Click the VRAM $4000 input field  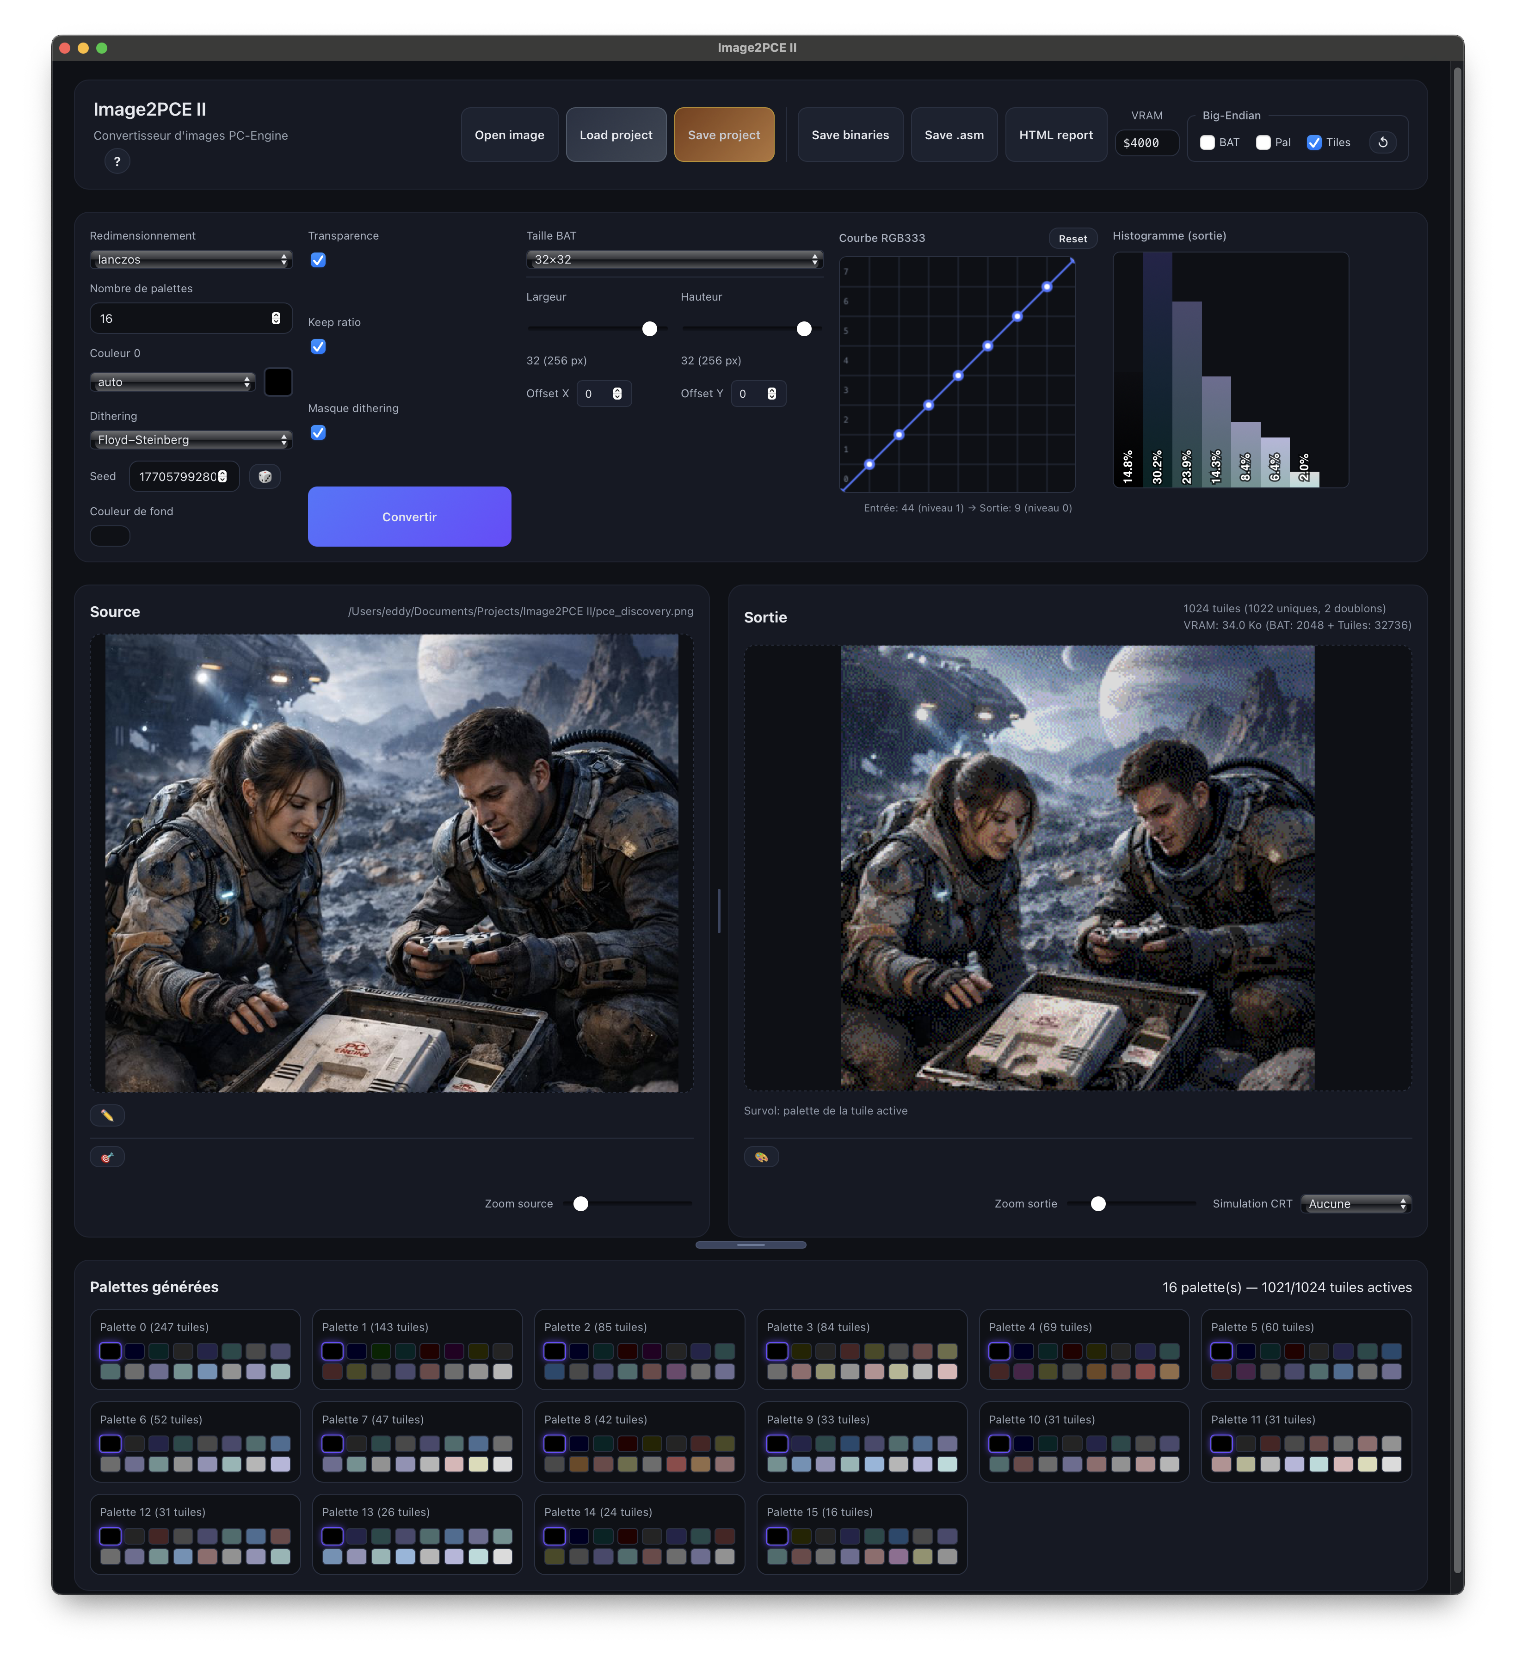click(x=1146, y=143)
